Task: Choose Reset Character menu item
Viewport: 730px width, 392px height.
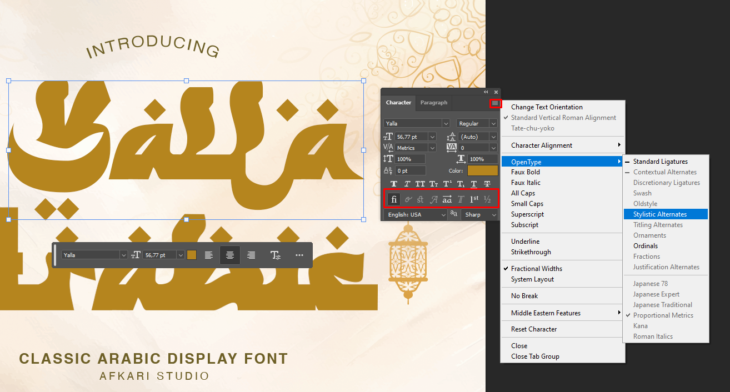Action: (x=563, y=329)
